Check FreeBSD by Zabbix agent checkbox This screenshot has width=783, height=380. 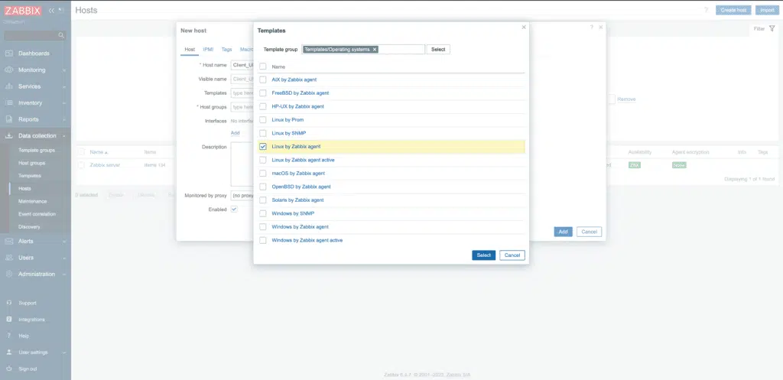click(x=263, y=93)
